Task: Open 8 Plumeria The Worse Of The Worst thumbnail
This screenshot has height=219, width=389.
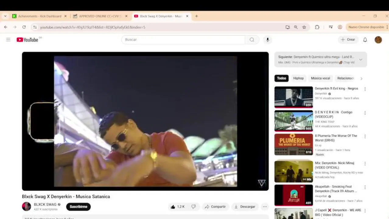Action: (x=294, y=144)
